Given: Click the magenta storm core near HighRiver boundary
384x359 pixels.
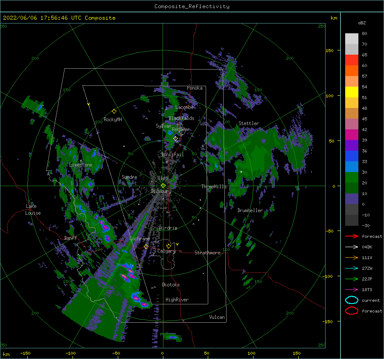Looking at the screenshot, I should tap(144, 305).
